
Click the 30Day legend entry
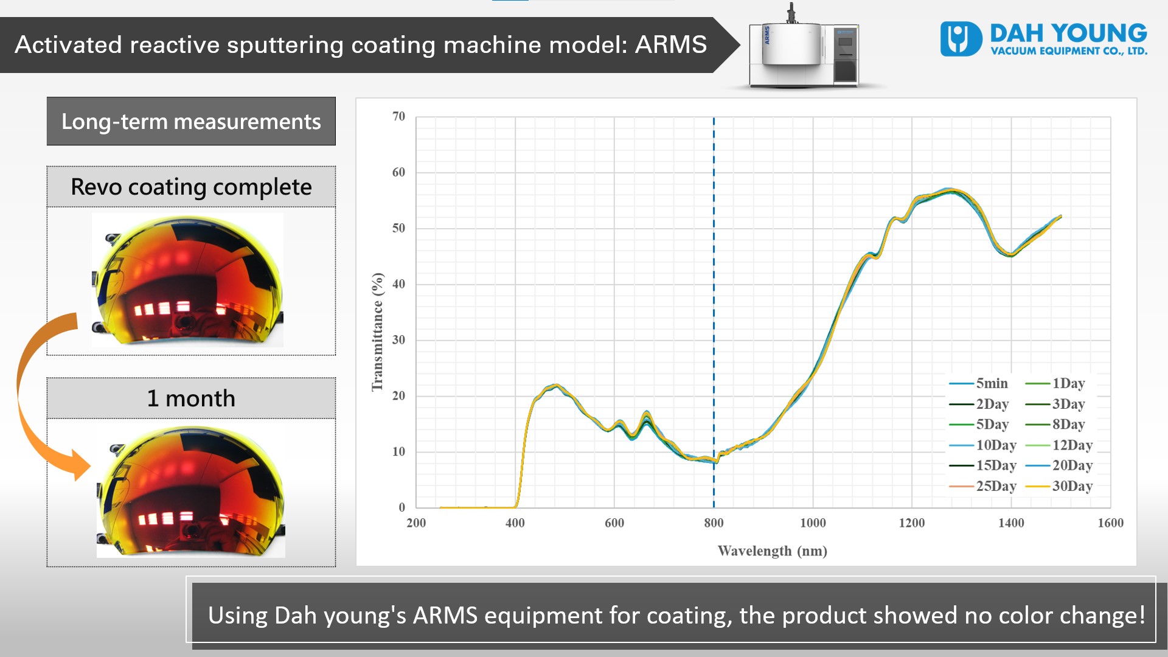click(1059, 486)
